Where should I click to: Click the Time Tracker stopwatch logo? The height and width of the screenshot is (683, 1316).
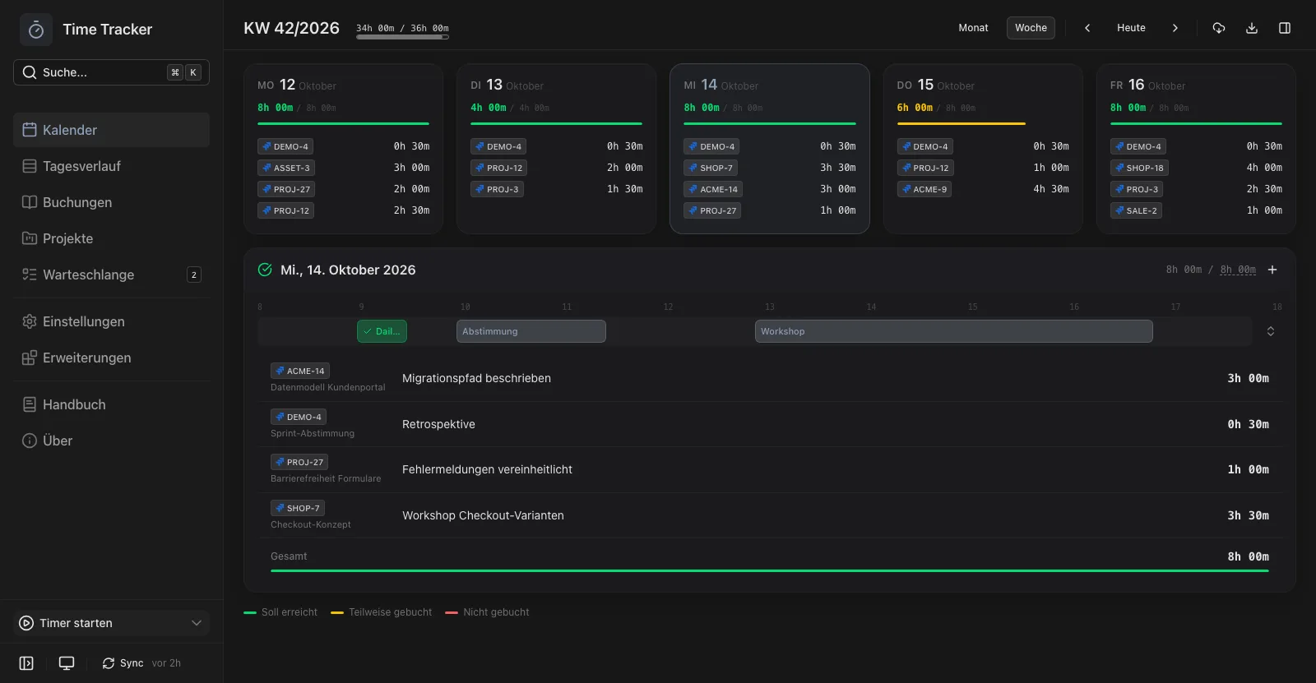[x=36, y=30]
